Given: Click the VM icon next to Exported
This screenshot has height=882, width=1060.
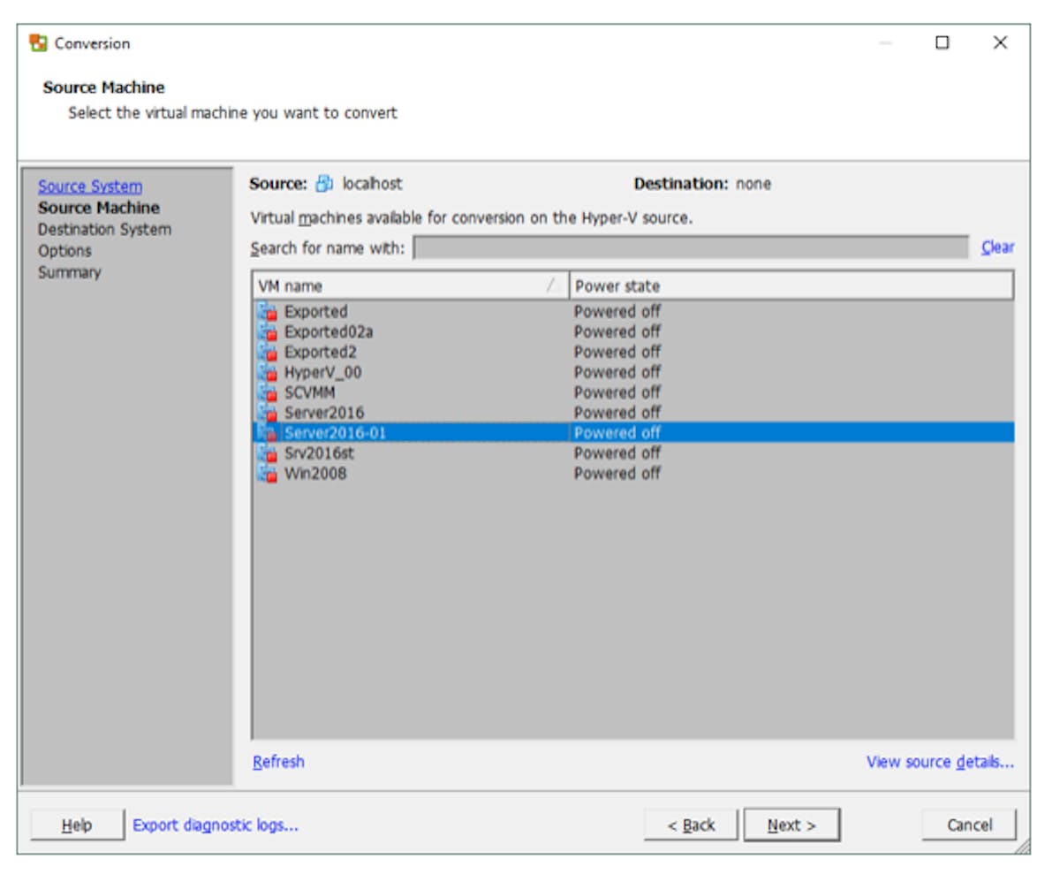Looking at the screenshot, I should 267,312.
